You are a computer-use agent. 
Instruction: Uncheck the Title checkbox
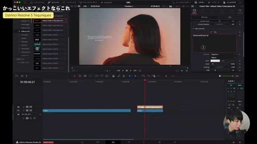tap(211, 32)
